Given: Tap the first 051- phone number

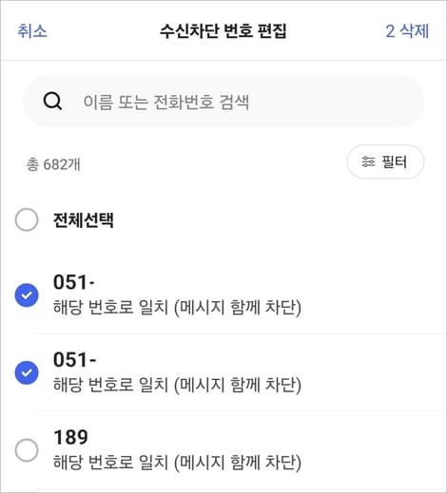Looking at the screenshot, I should pyautogui.click(x=74, y=282).
